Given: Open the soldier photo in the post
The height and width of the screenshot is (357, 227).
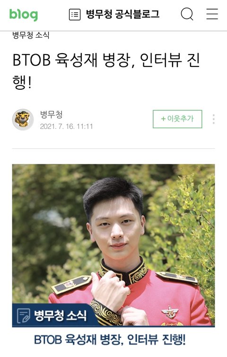Looking at the screenshot, I should pos(113,245).
